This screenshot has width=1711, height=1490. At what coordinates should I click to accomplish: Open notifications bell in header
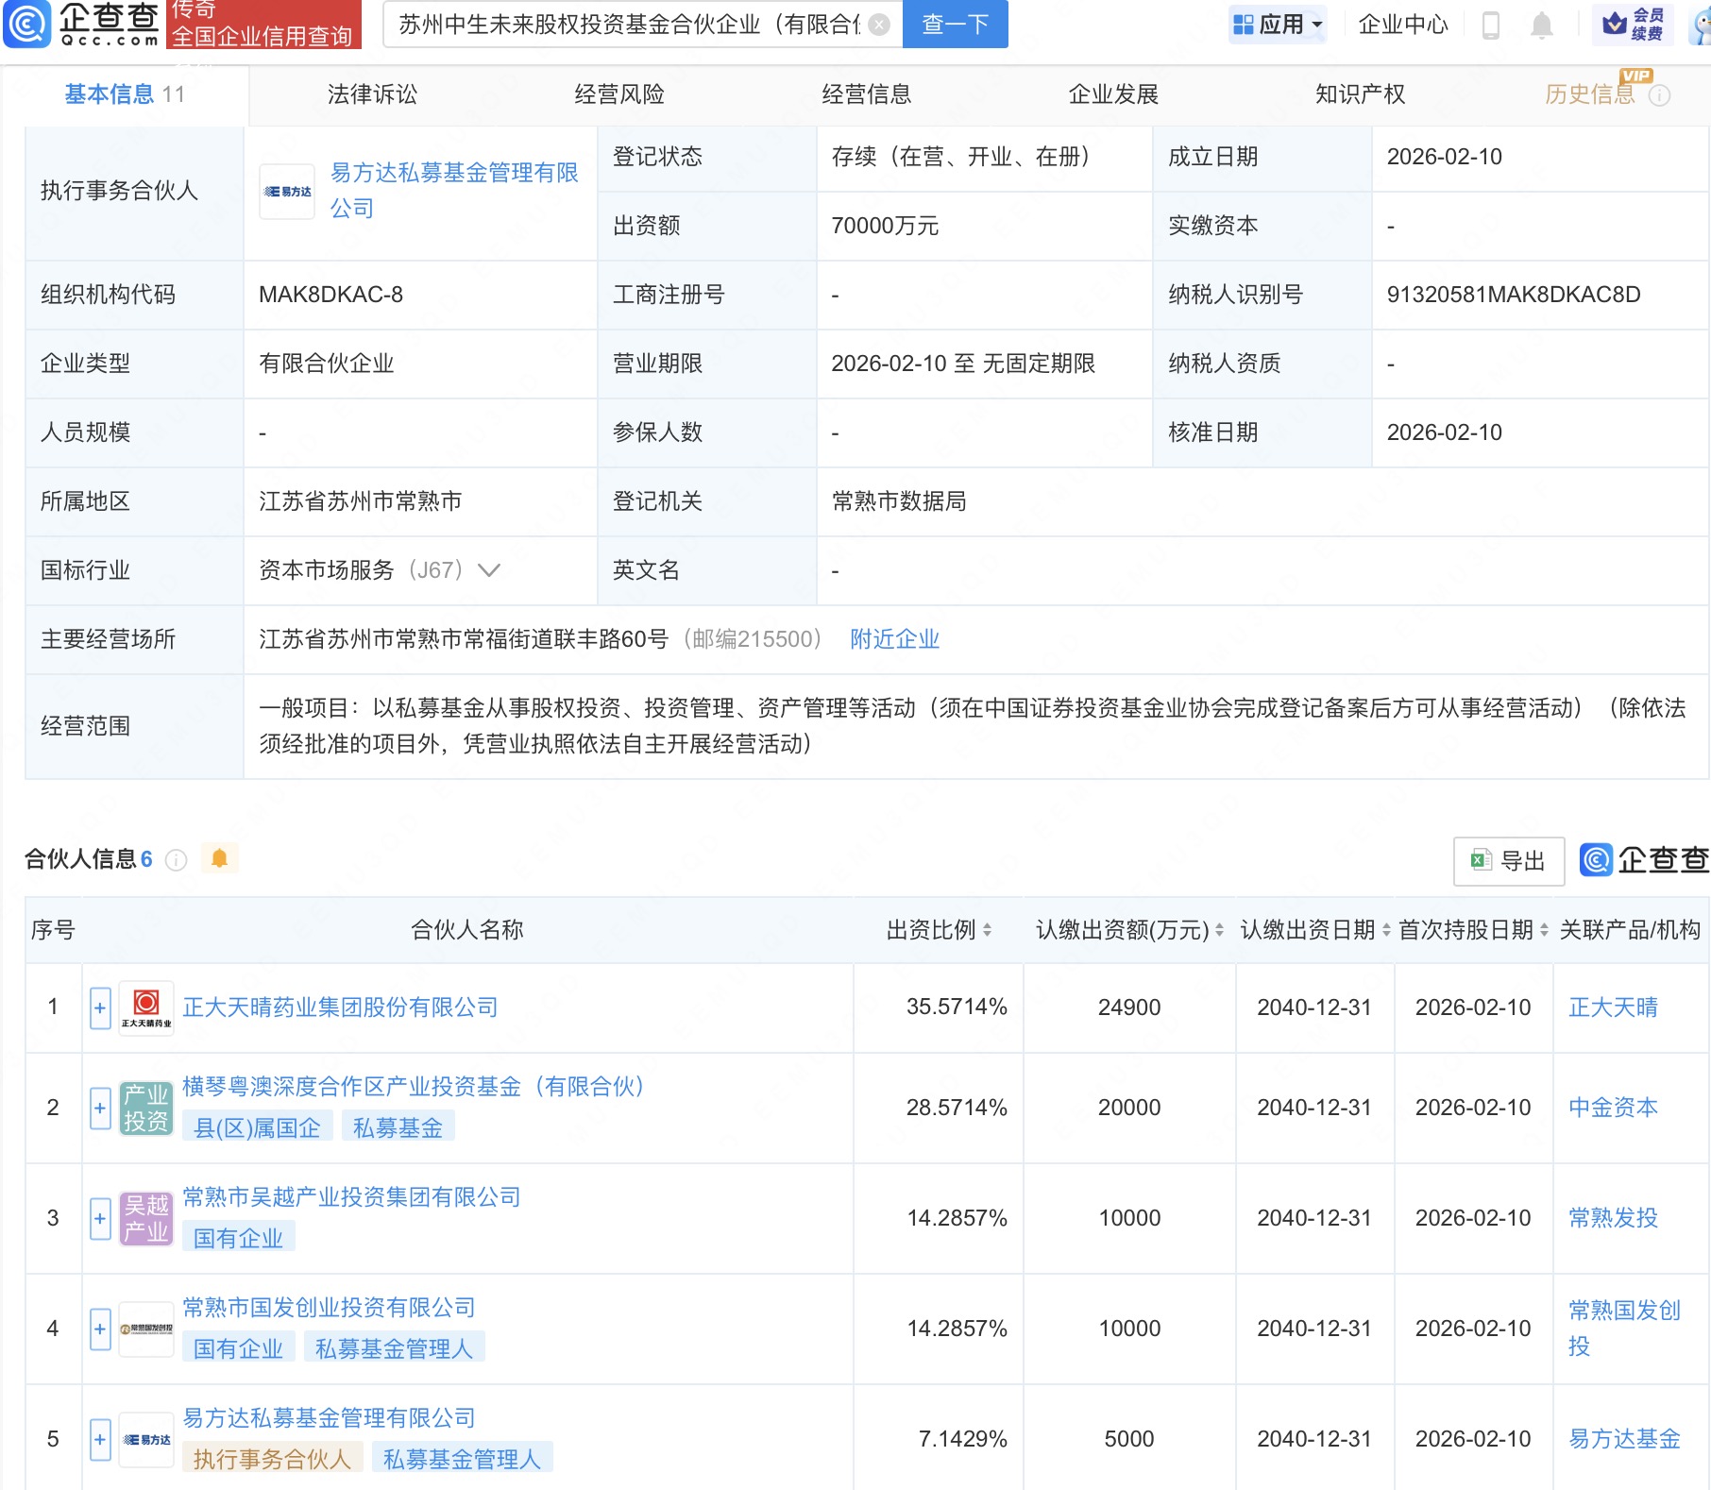[x=1541, y=25]
